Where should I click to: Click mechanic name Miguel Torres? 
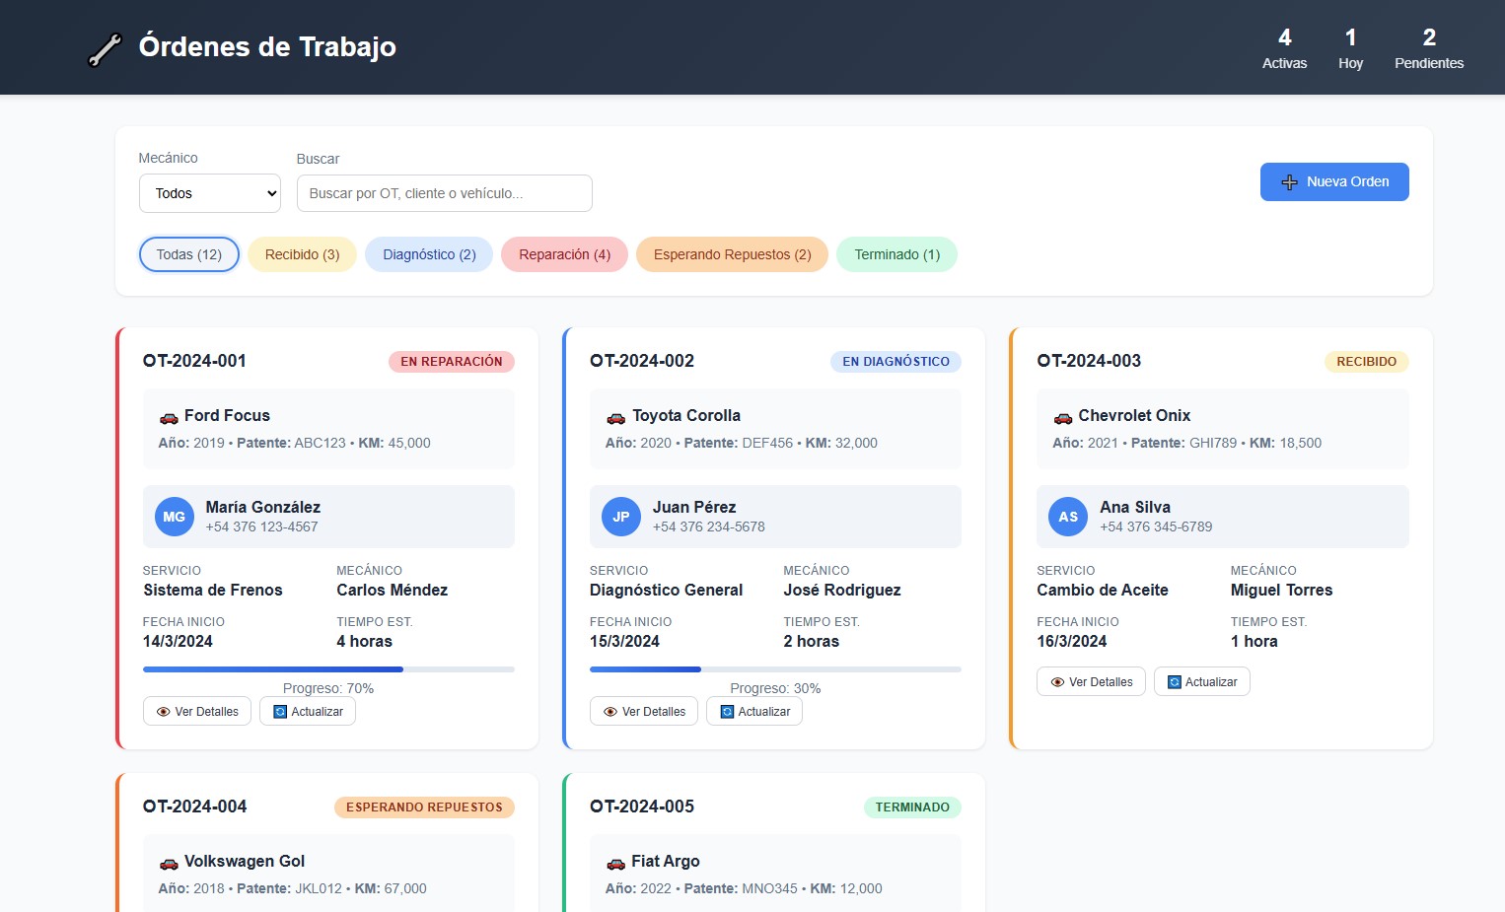coord(1281,591)
